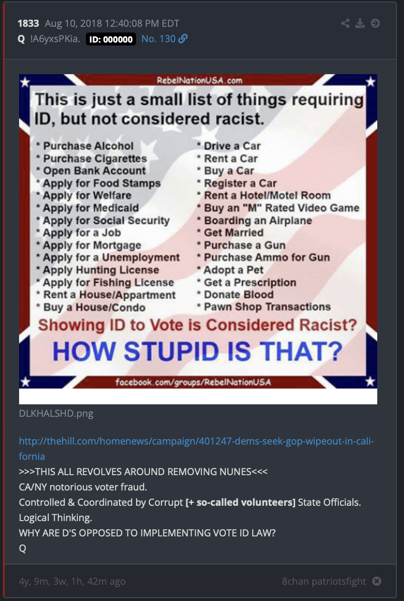Click the Q signature ending the post
This screenshot has height=601, width=404.
(x=22, y=548)
